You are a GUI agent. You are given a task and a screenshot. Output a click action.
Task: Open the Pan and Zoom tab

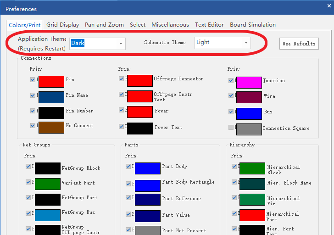point(104,25)
